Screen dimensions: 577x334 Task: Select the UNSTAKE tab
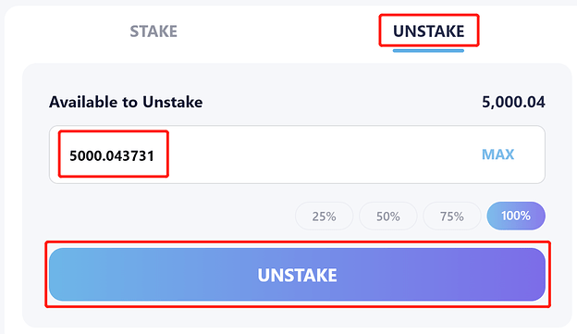429,31
